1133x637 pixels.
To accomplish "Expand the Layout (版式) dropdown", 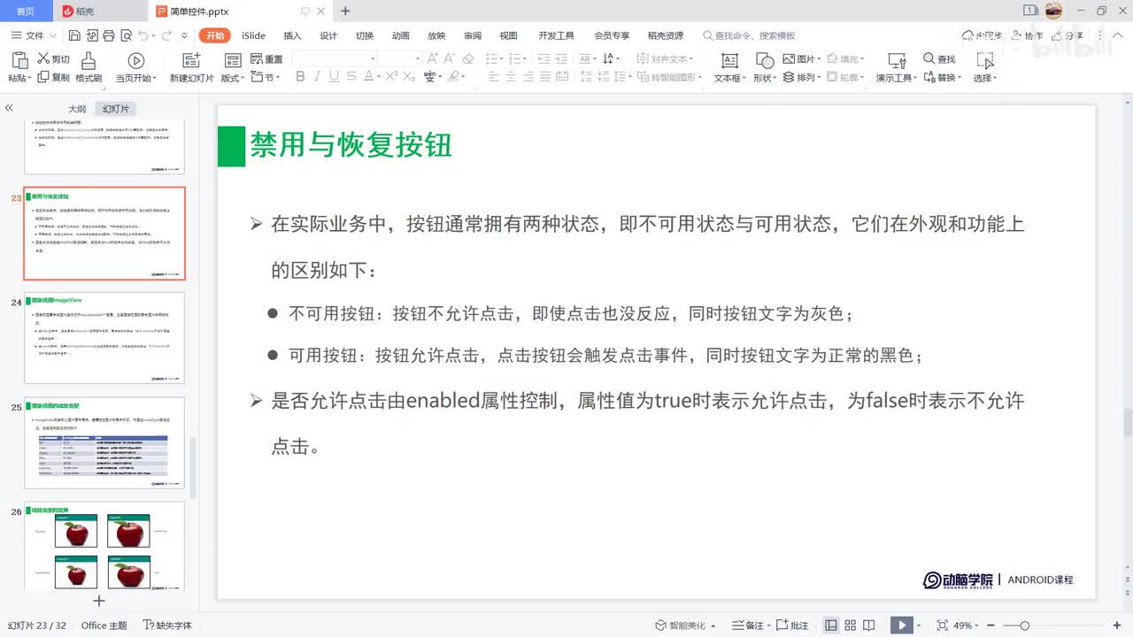I will pos(234,78).
